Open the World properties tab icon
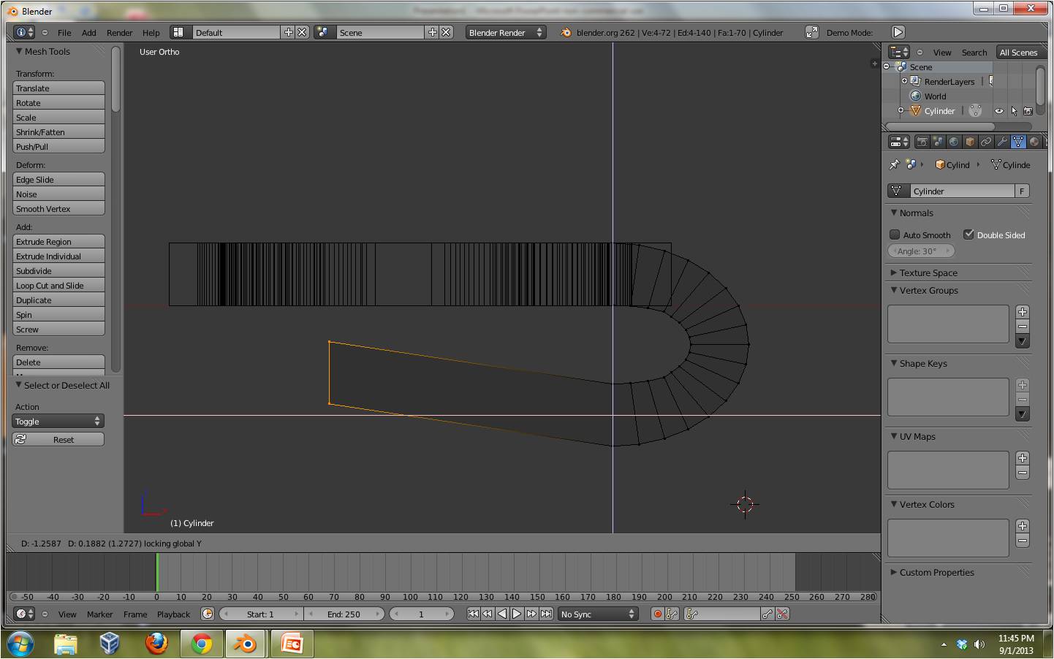This screenshot has width=1054, height=659. (x=954, y=142)
